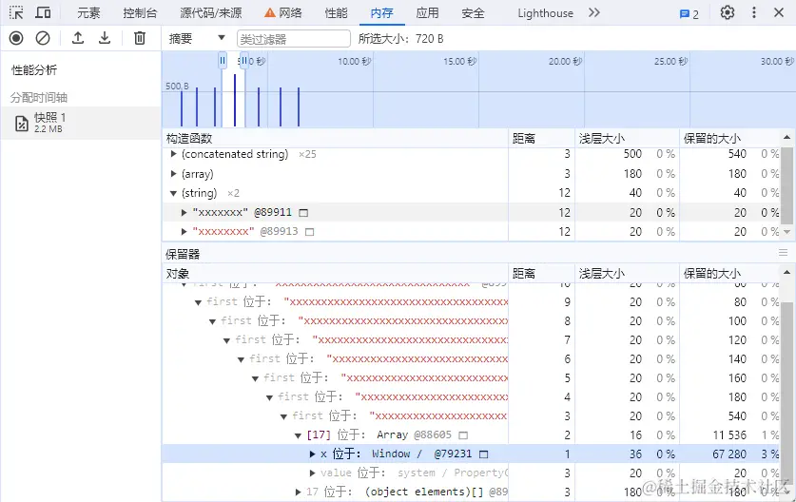Open the Lighthouse tab
Image resolution: width=796 pixels, height=502 pixels.
coord(545,13)
